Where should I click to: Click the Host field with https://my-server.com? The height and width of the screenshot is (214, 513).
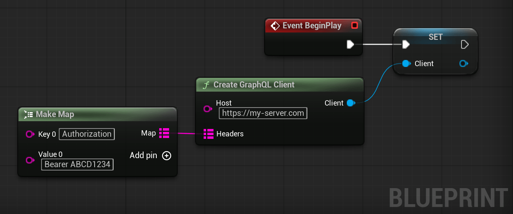pos(263,113)
